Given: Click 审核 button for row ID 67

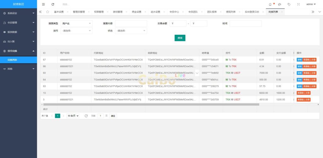Looking at the screenshot, I should pyautogui.click(x=299, y=60).
